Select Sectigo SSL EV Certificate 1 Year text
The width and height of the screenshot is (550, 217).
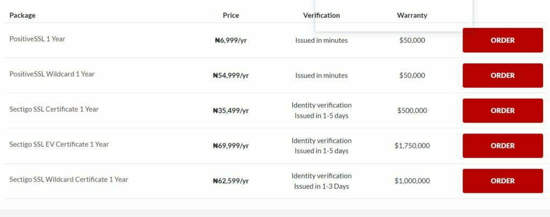[x=59, y=144]
